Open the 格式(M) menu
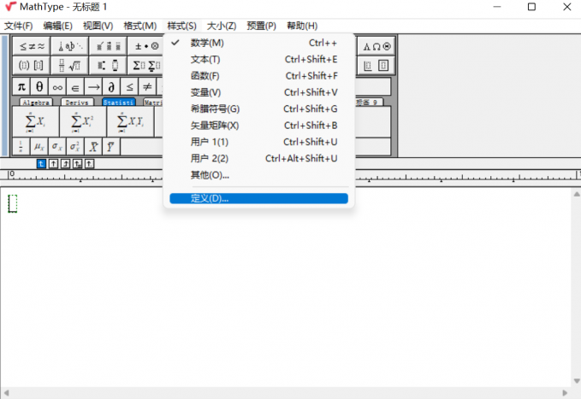 click(140, 26)
